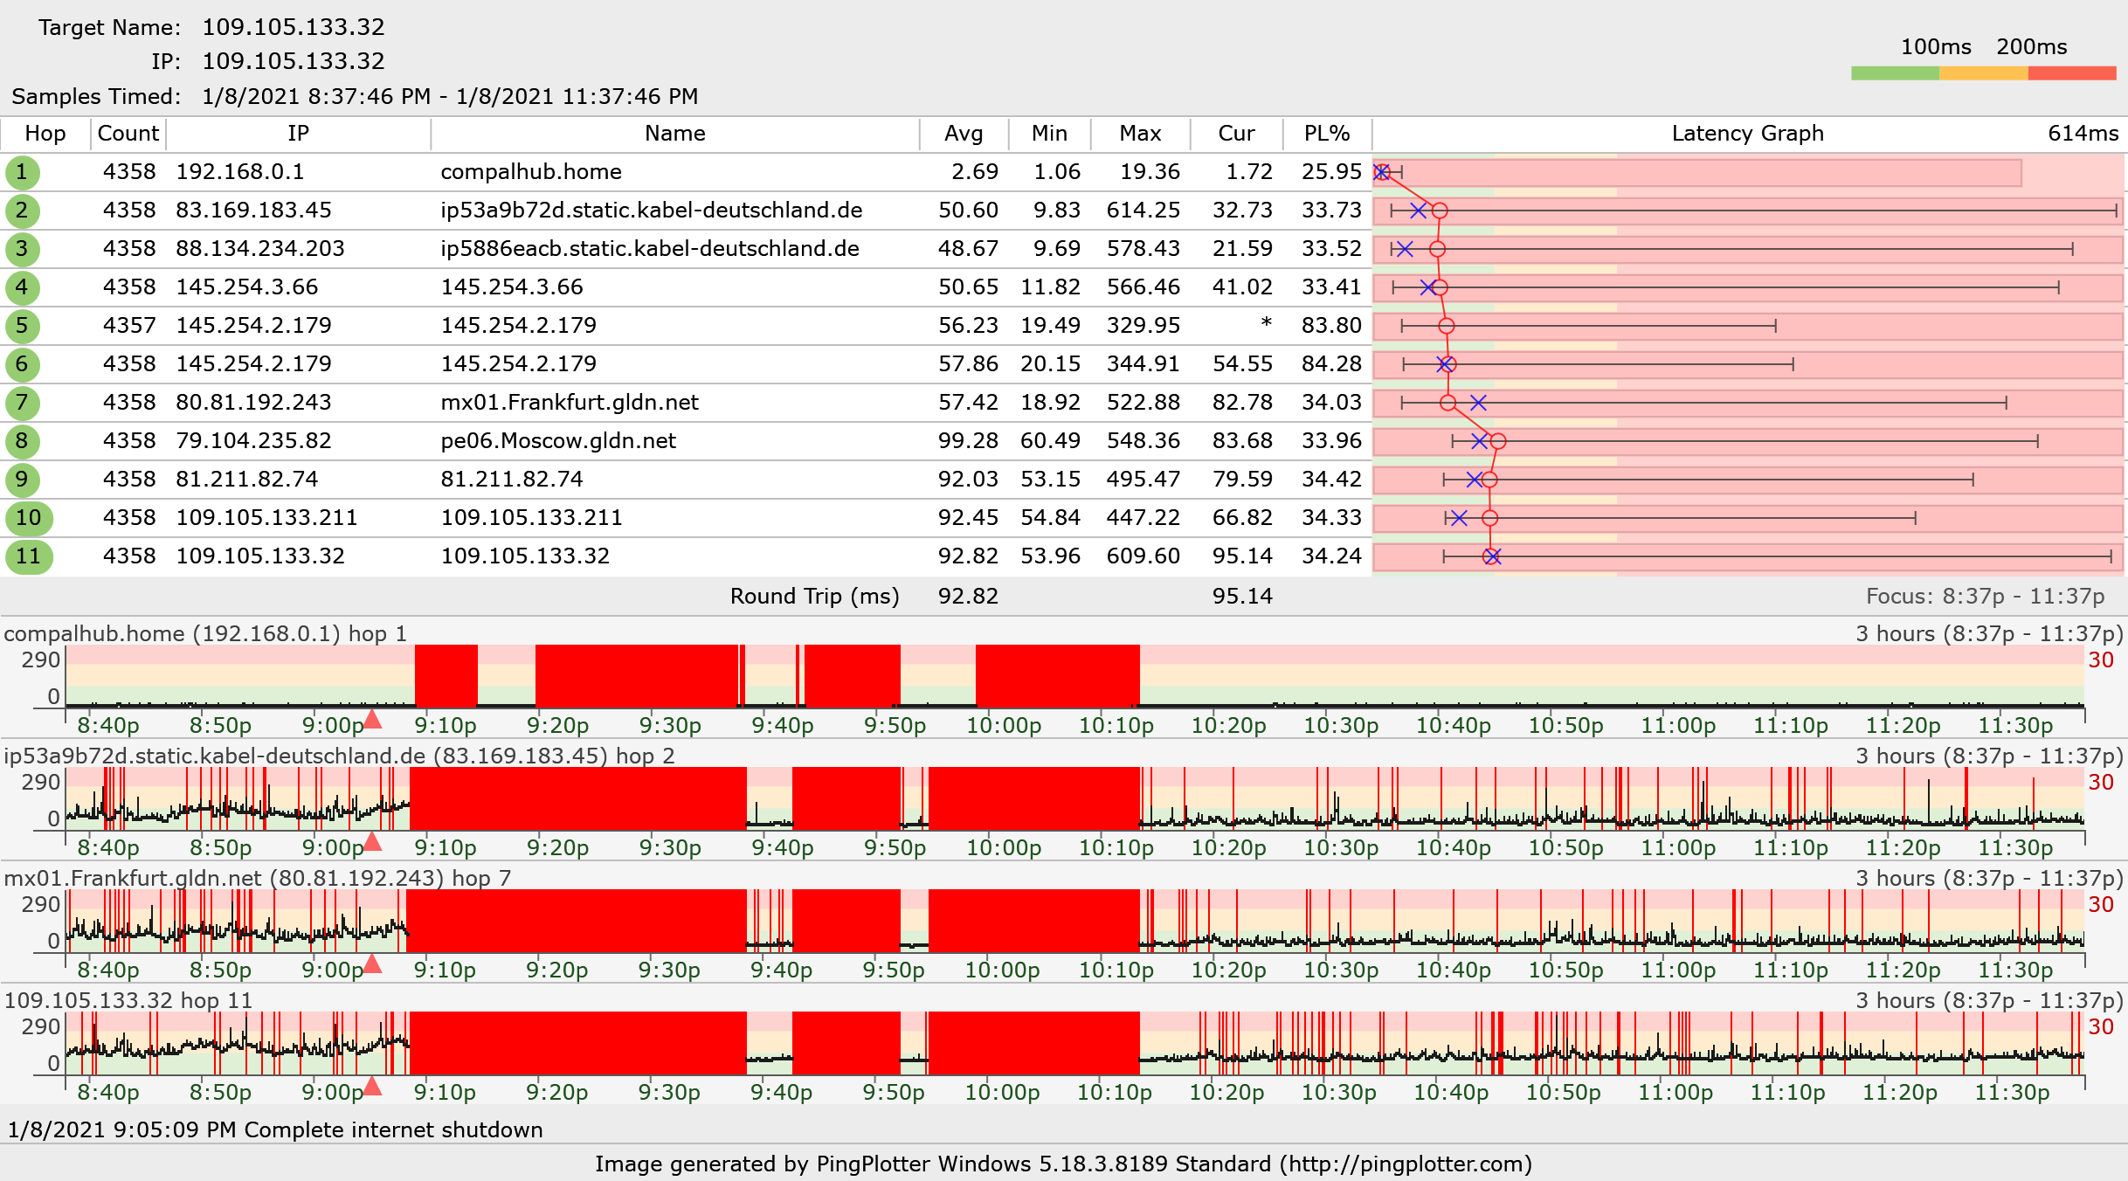Click the Avg column header
The height and width of the screenshot is (1181, 2128).
pyautogui.click(x=963, y=134)
